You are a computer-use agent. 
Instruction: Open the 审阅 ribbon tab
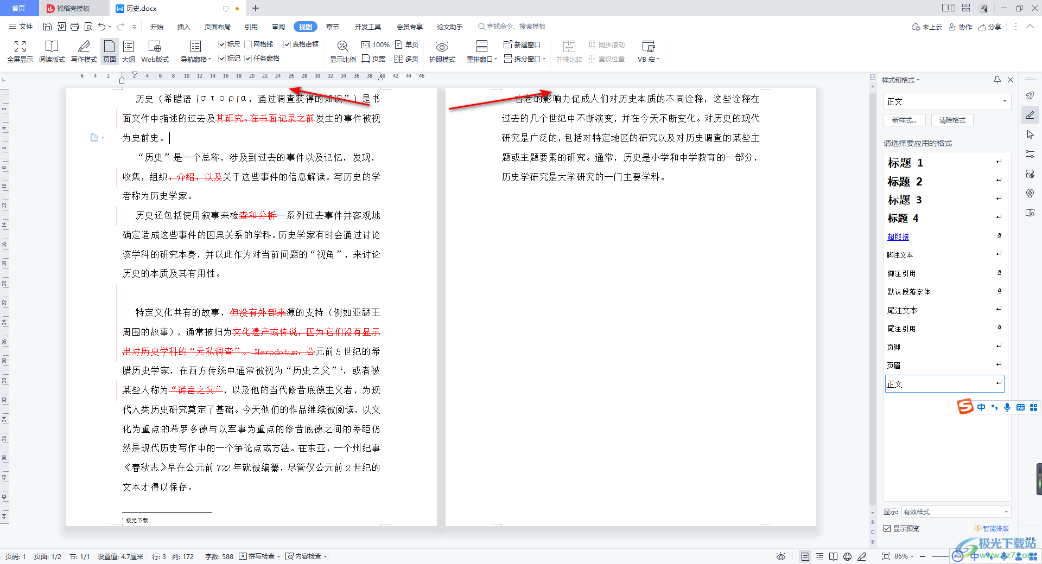click(x=278, y=27)
